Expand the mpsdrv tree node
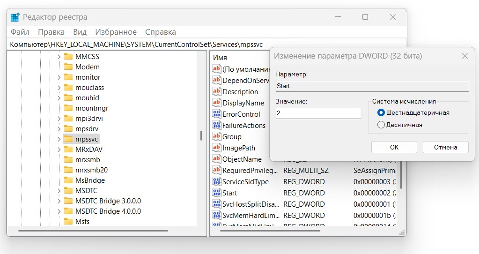Screen dimensions: 479x254 point(59,129)
